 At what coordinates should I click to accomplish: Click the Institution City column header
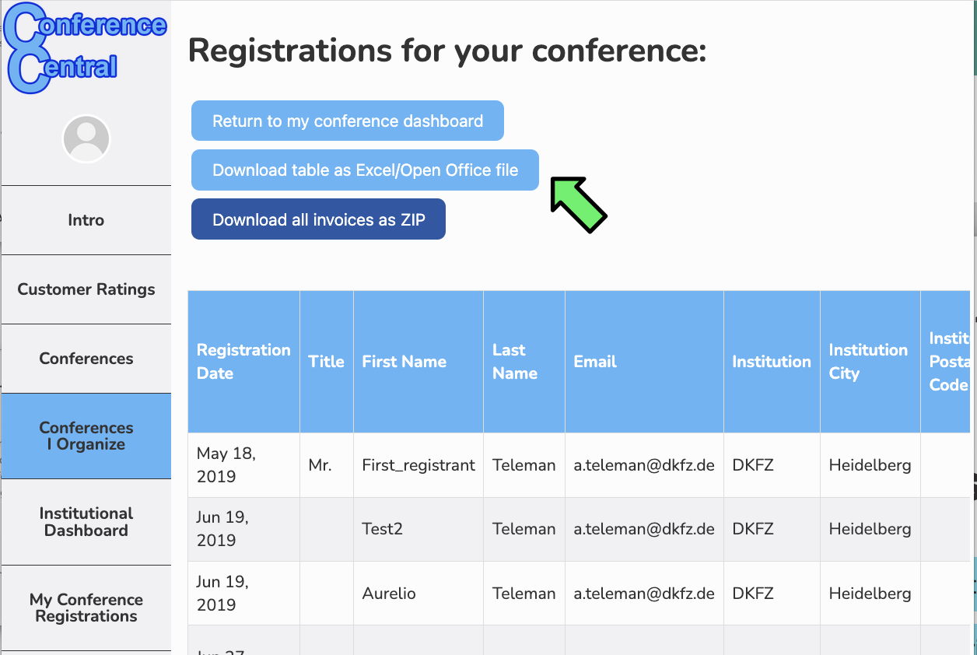(x=870, y=362)
